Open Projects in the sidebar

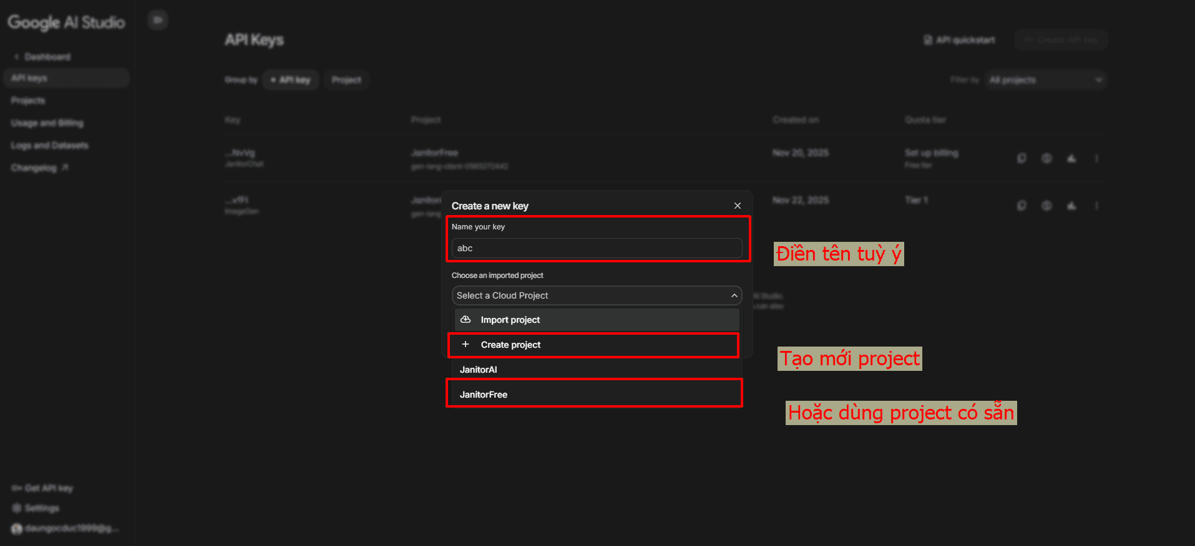pos(28,100)
